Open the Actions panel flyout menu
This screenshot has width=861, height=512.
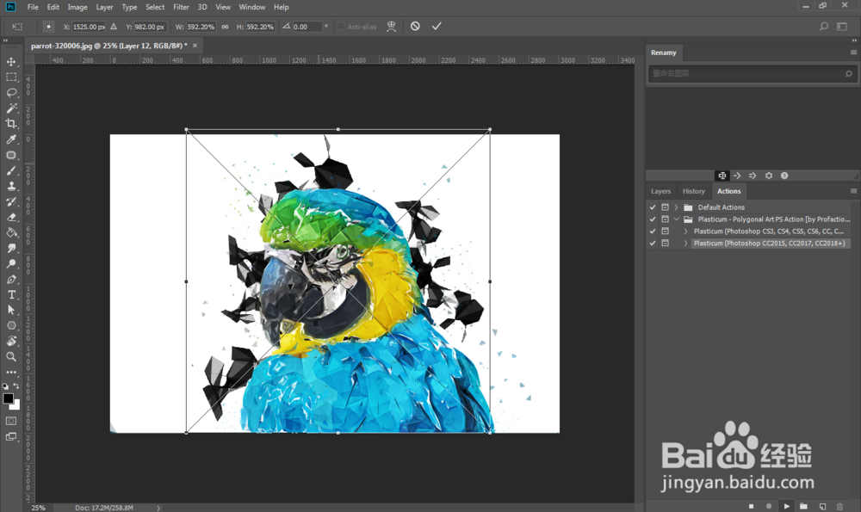click(853, 191)
